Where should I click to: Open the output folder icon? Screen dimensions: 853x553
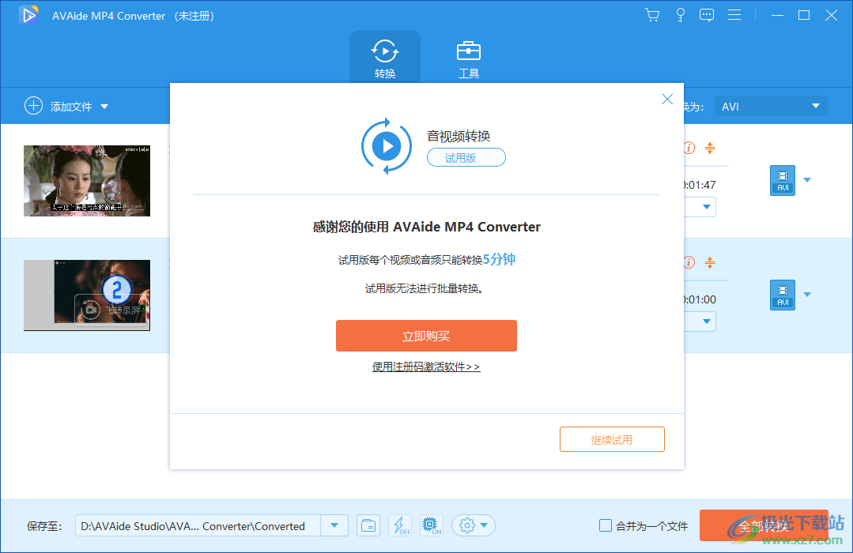(x=368, y=526)
